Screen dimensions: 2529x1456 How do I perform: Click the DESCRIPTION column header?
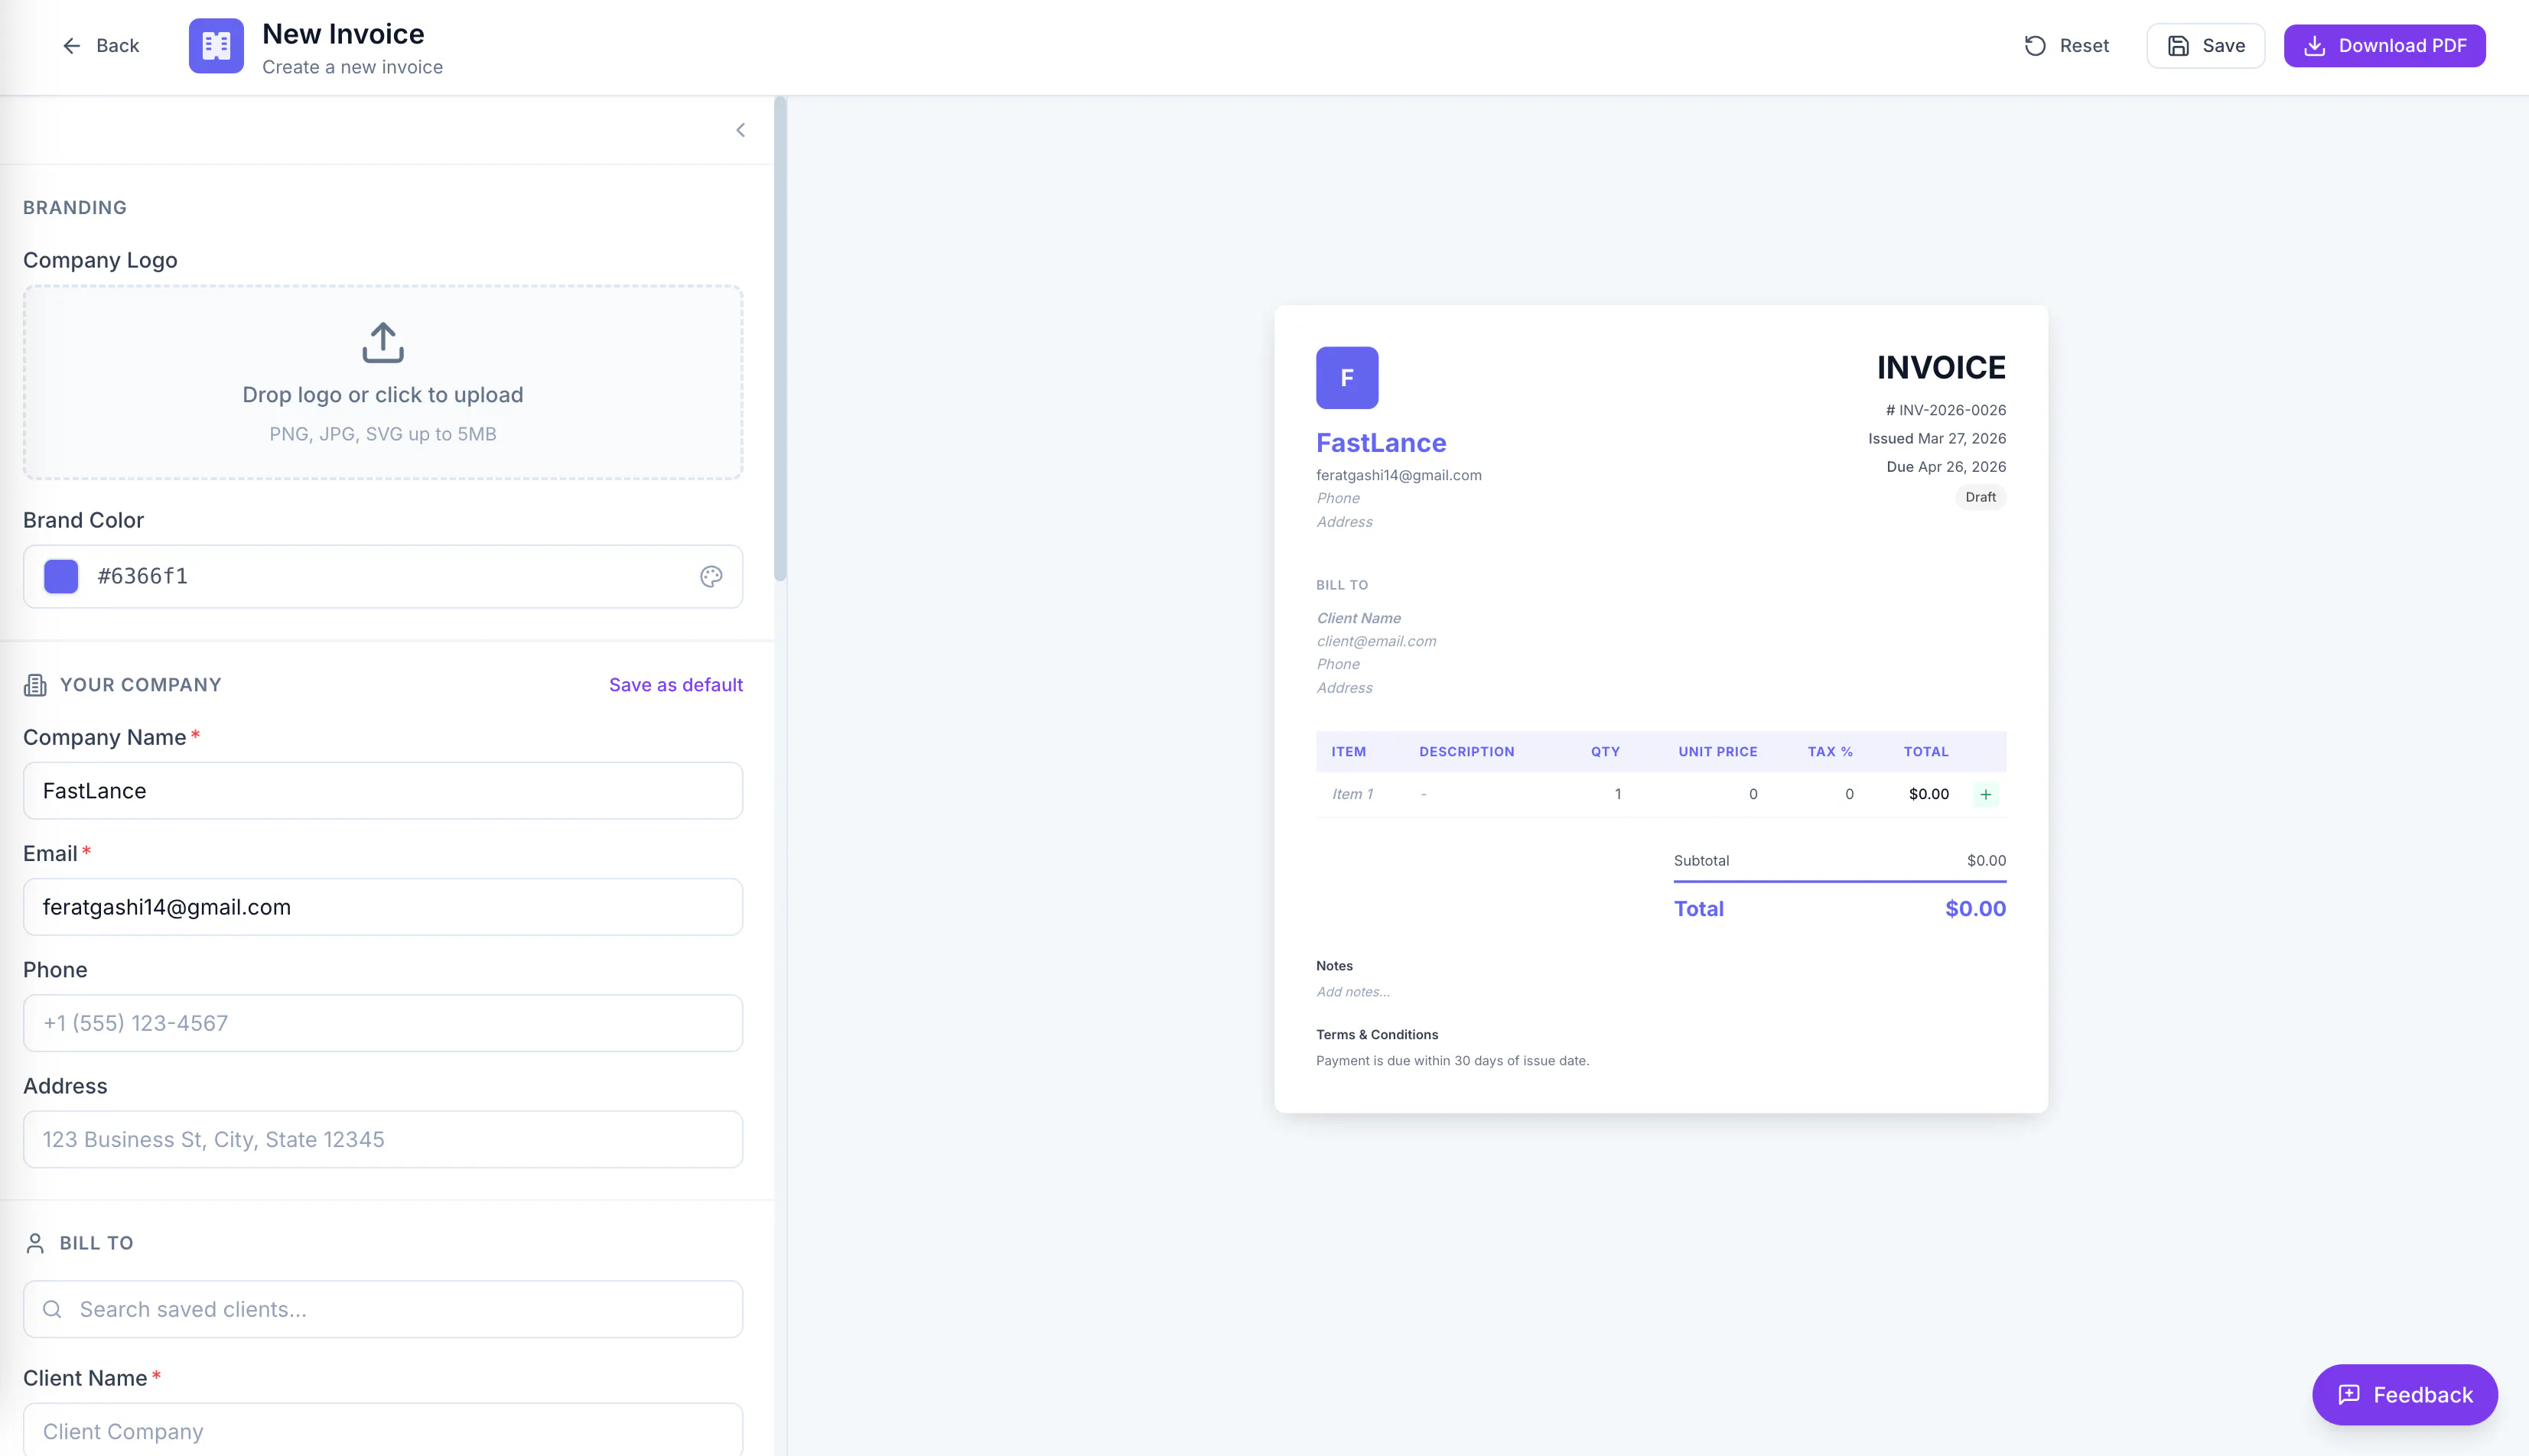(1466, 752)
